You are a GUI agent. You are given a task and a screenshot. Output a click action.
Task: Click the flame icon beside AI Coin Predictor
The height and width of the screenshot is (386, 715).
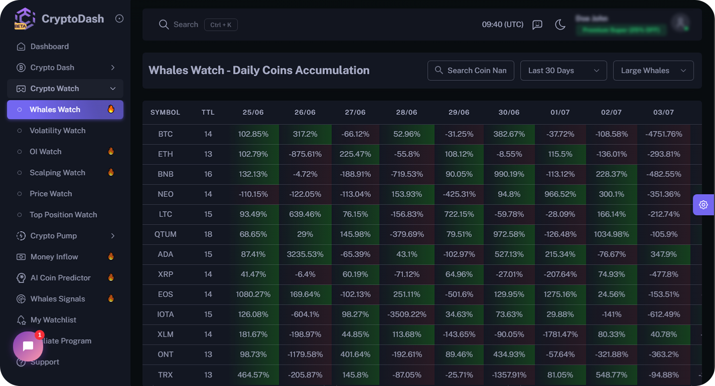click(x=111, y=278)
